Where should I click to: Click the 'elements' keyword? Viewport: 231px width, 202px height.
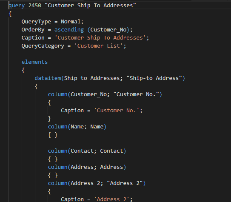click(x=34, y=62)
